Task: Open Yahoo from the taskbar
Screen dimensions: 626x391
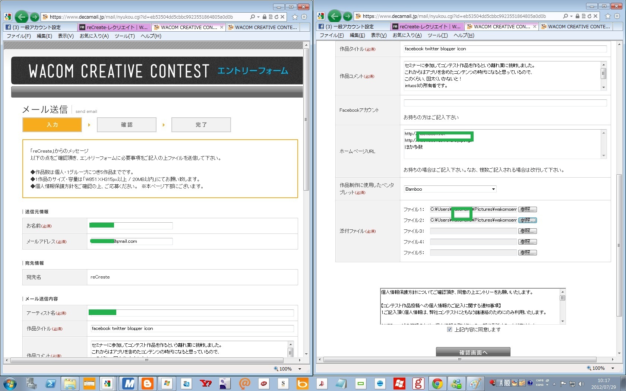Action: pyautogui.click(x=206, y=384)
